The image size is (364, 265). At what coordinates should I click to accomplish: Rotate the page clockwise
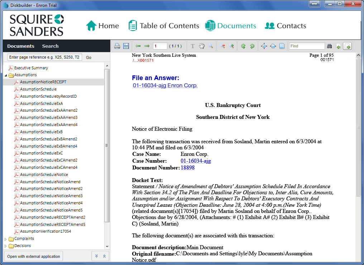click(252, 46)
